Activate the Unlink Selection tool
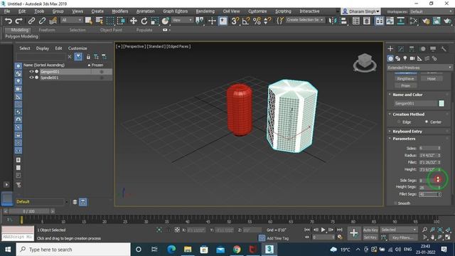 [x=42, y=21]
